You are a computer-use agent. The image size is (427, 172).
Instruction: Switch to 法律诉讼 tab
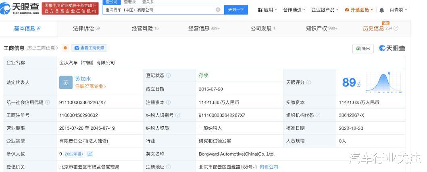click(x=86, y=28)
